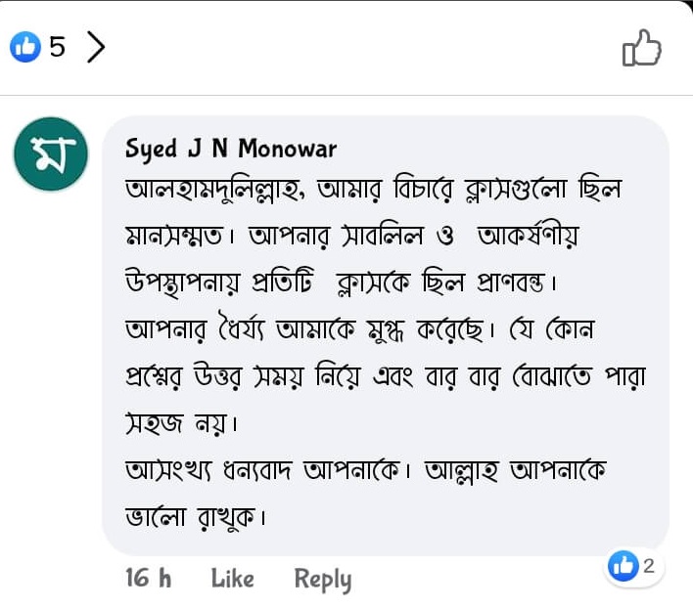Click the blue like reaction icon beside 5
693x608 pixels.
tap(25, 46)
